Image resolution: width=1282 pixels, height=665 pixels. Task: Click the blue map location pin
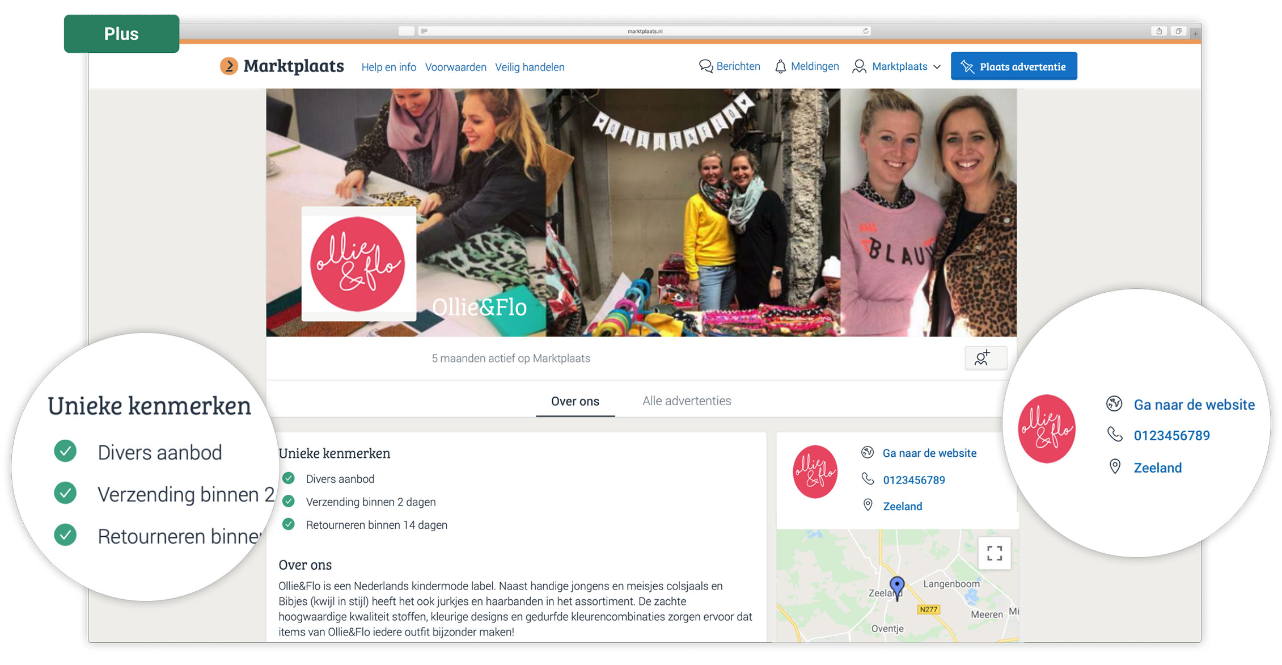pos(896,587)
